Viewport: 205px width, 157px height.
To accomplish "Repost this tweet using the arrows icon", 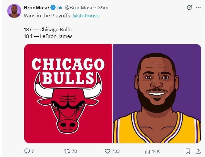I will 67,151.
